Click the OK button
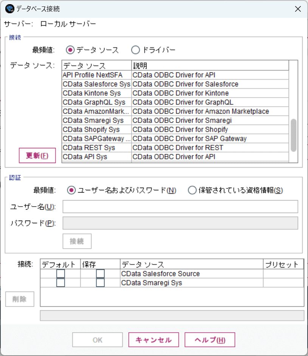 (98, 340)
